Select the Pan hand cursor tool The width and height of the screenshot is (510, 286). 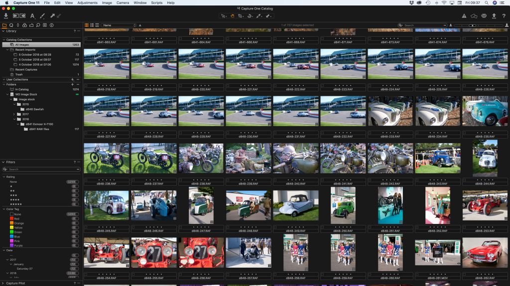[233, 16]
